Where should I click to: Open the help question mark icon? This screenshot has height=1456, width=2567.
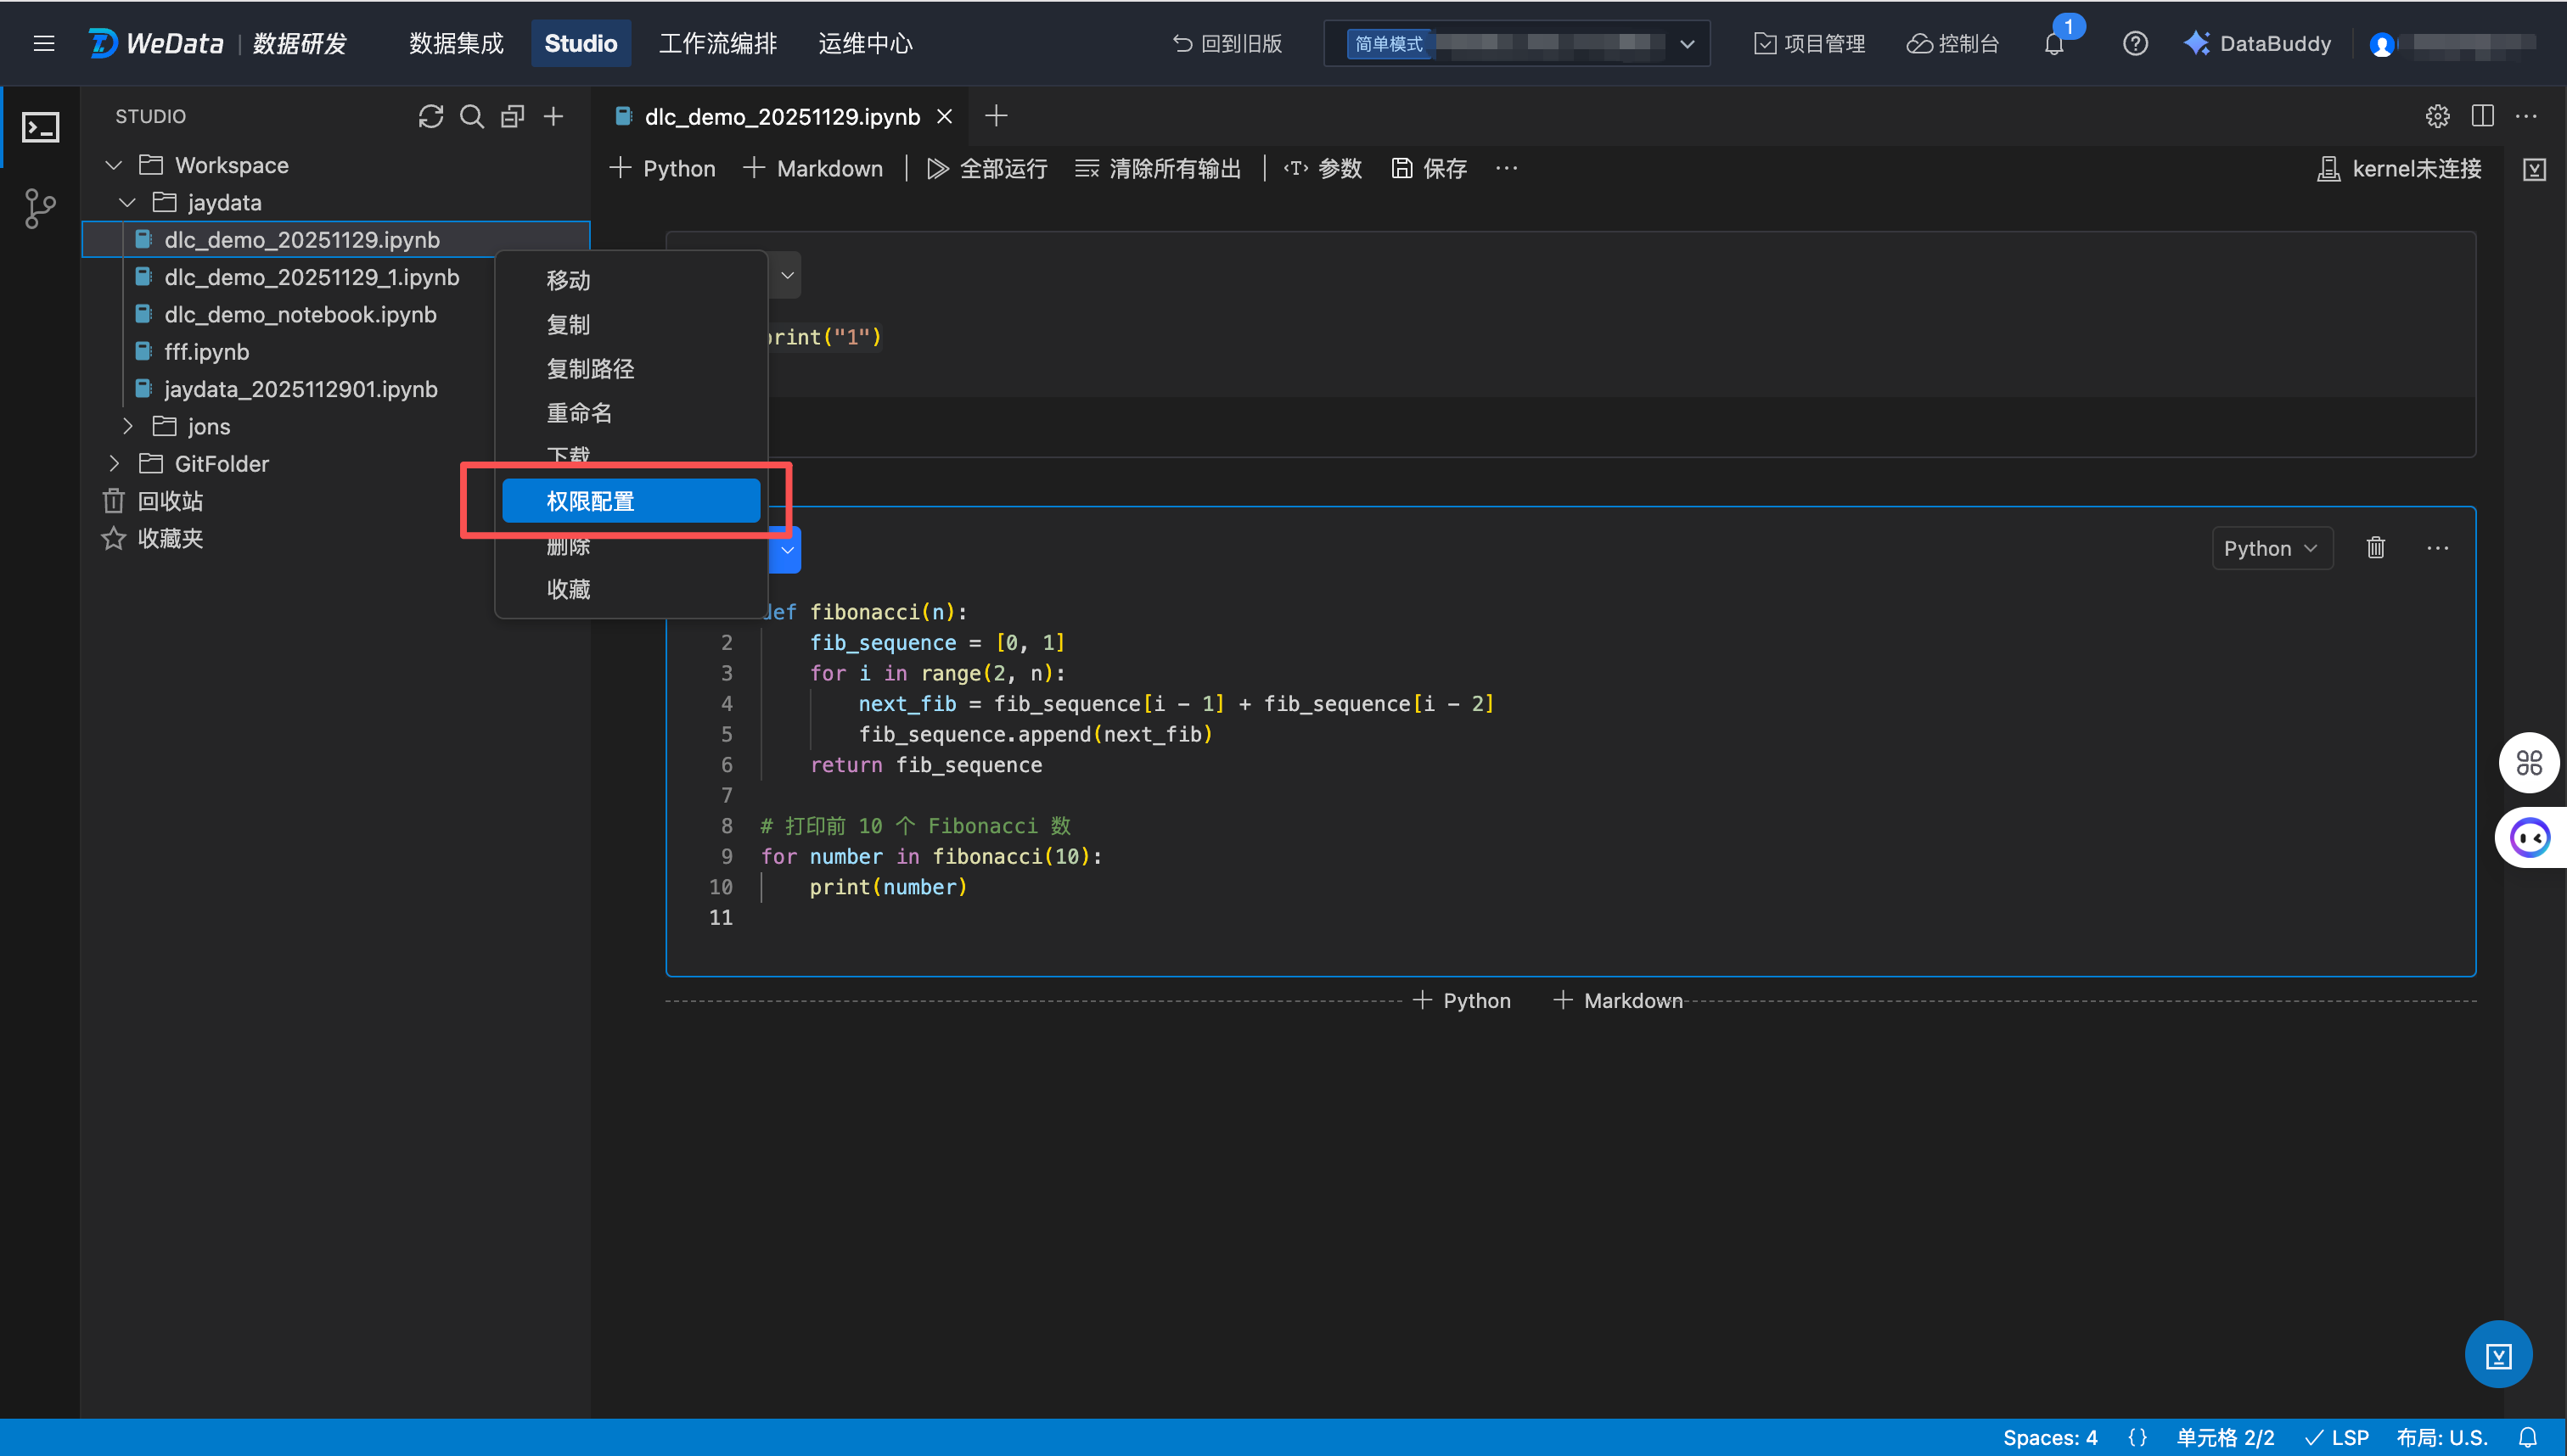pyautogui.click(x=2135, y=44)
